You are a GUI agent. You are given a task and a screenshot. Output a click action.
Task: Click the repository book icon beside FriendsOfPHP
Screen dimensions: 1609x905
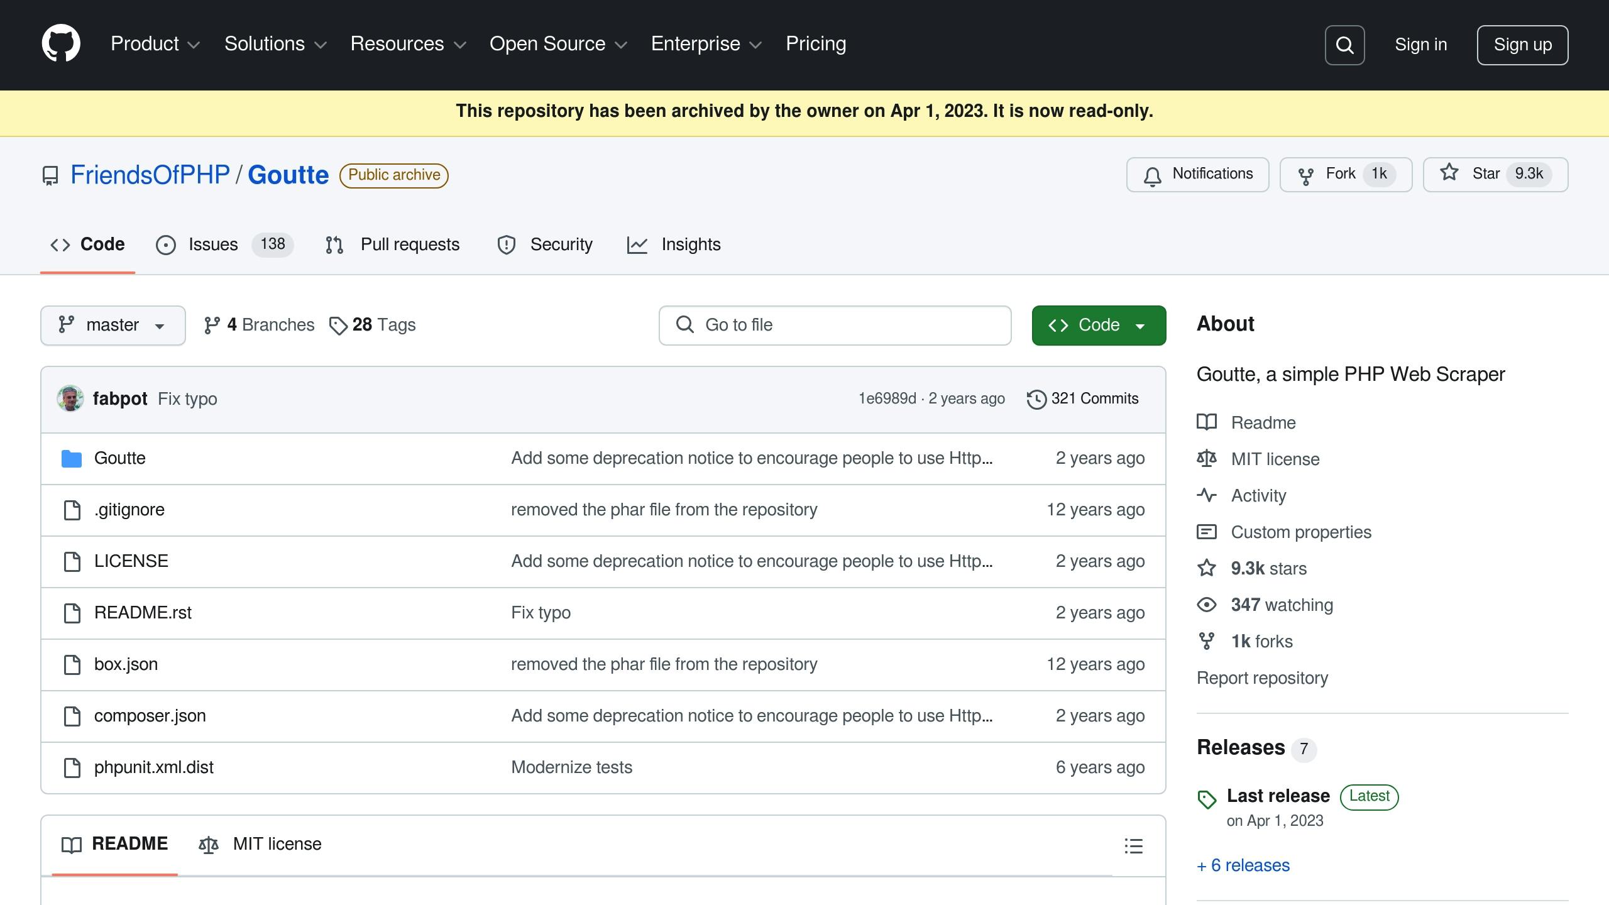[x=50, y=175]
